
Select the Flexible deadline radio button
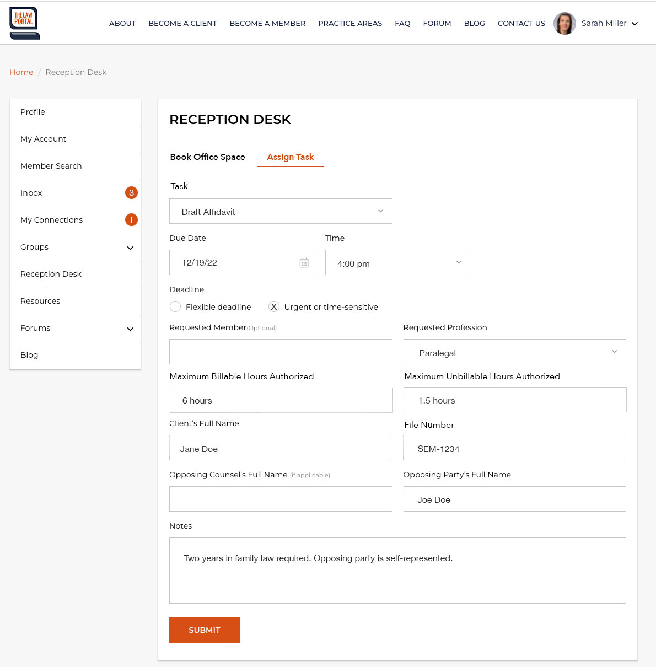(175, 307)
